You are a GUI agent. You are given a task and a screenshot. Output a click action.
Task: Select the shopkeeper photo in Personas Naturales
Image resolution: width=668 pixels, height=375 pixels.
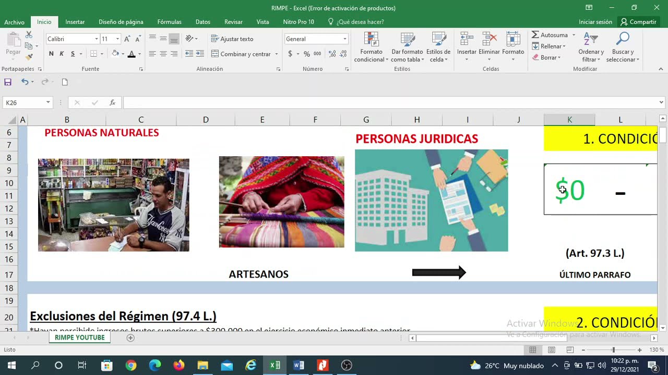click(x=114, y=205)
